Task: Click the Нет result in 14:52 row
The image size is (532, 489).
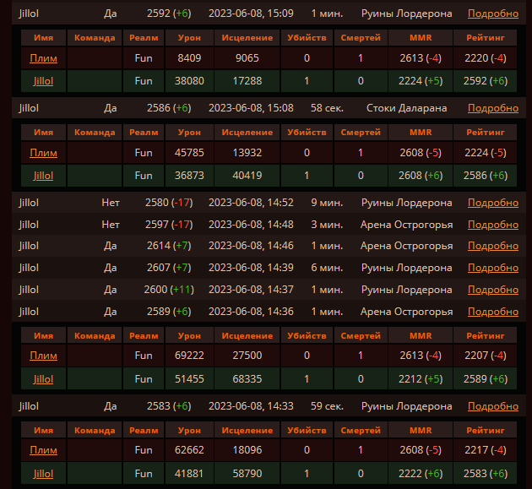Action: coord(111,203)
